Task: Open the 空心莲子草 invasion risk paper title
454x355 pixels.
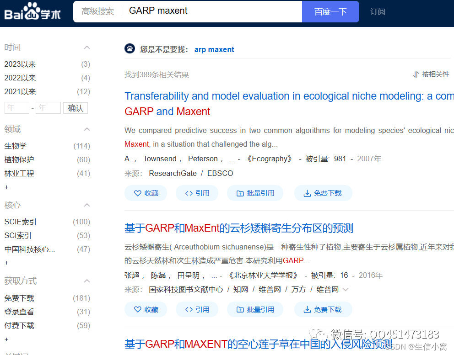Action: pos(259,344)
